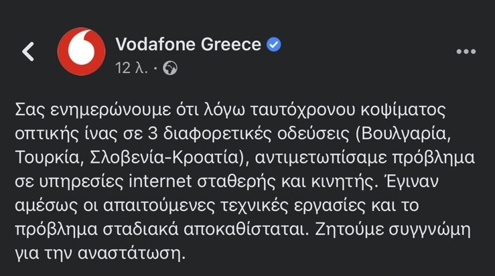495x276 pixels.
Task: Click the final words για την αναστάτωση
Action: [100, 253]
